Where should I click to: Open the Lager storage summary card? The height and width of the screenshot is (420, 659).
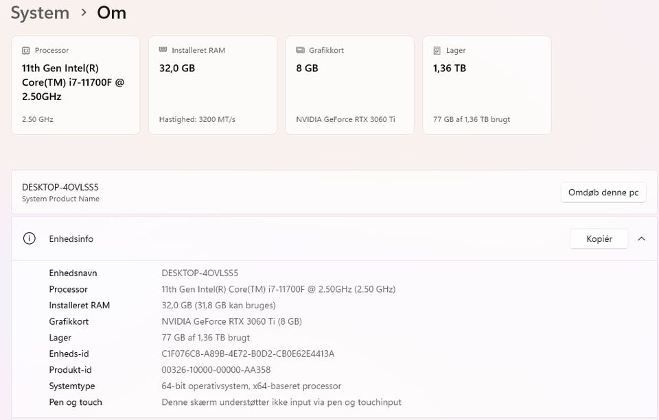click(487, 85)
